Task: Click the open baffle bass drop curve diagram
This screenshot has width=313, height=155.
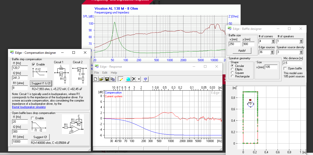Action: pos(38,126)
